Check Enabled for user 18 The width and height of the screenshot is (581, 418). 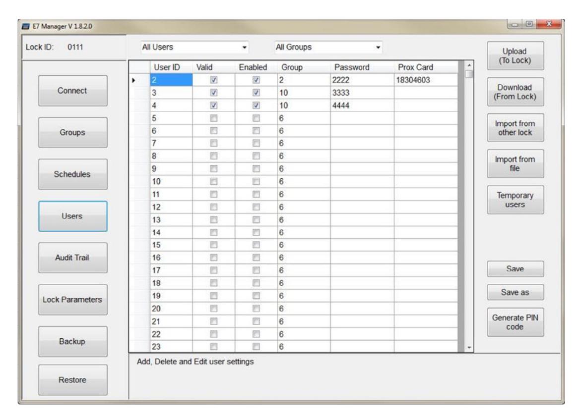pos(256,283)
